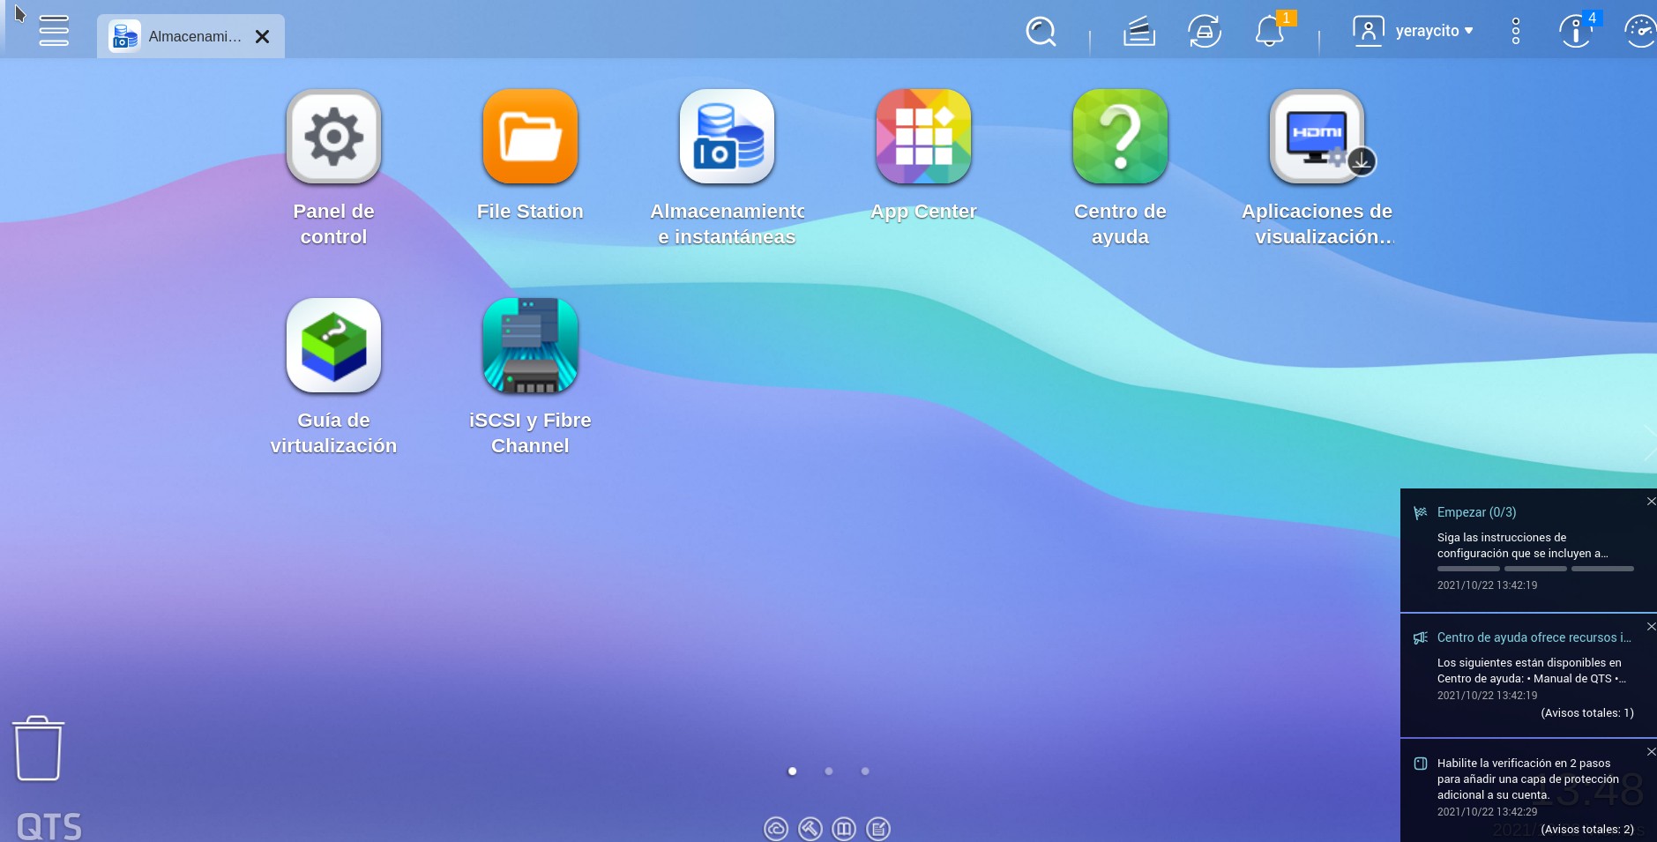This screenshot has height=842, width=1657.
Task: Open Almacenamiento e instantáneas app icon
Action: tap(727, 137)
